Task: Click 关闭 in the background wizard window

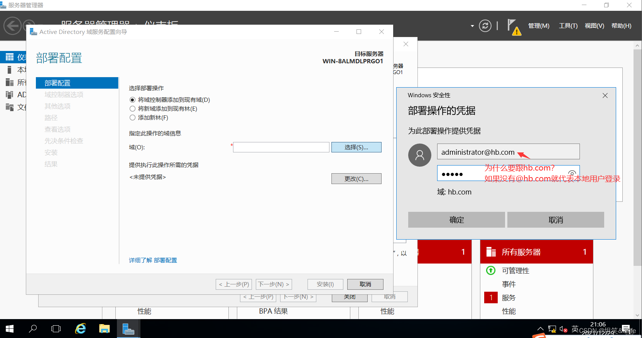Action: coord(350,297)
